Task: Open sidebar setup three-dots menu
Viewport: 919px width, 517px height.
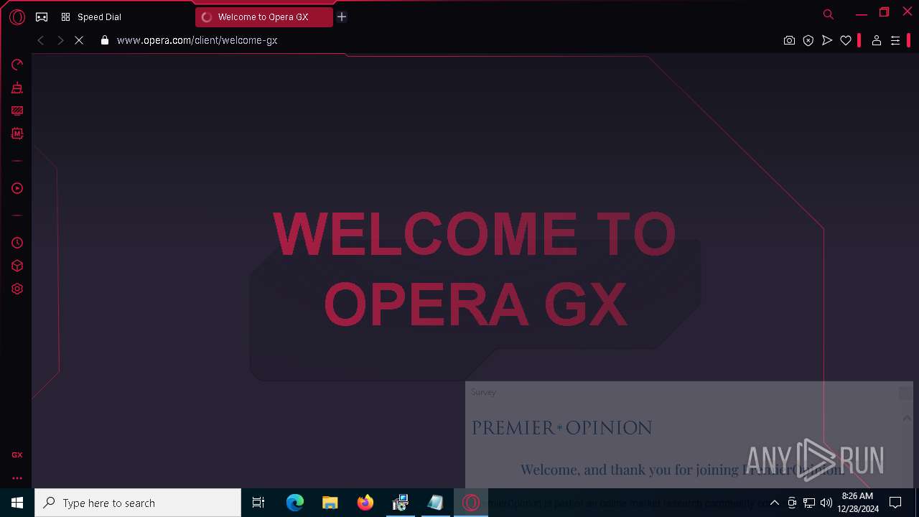Action: pos(17,478)
